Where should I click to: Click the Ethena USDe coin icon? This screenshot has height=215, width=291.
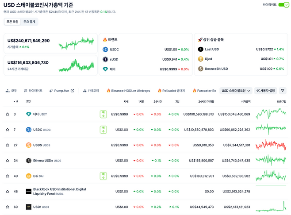tap(29, 161)
